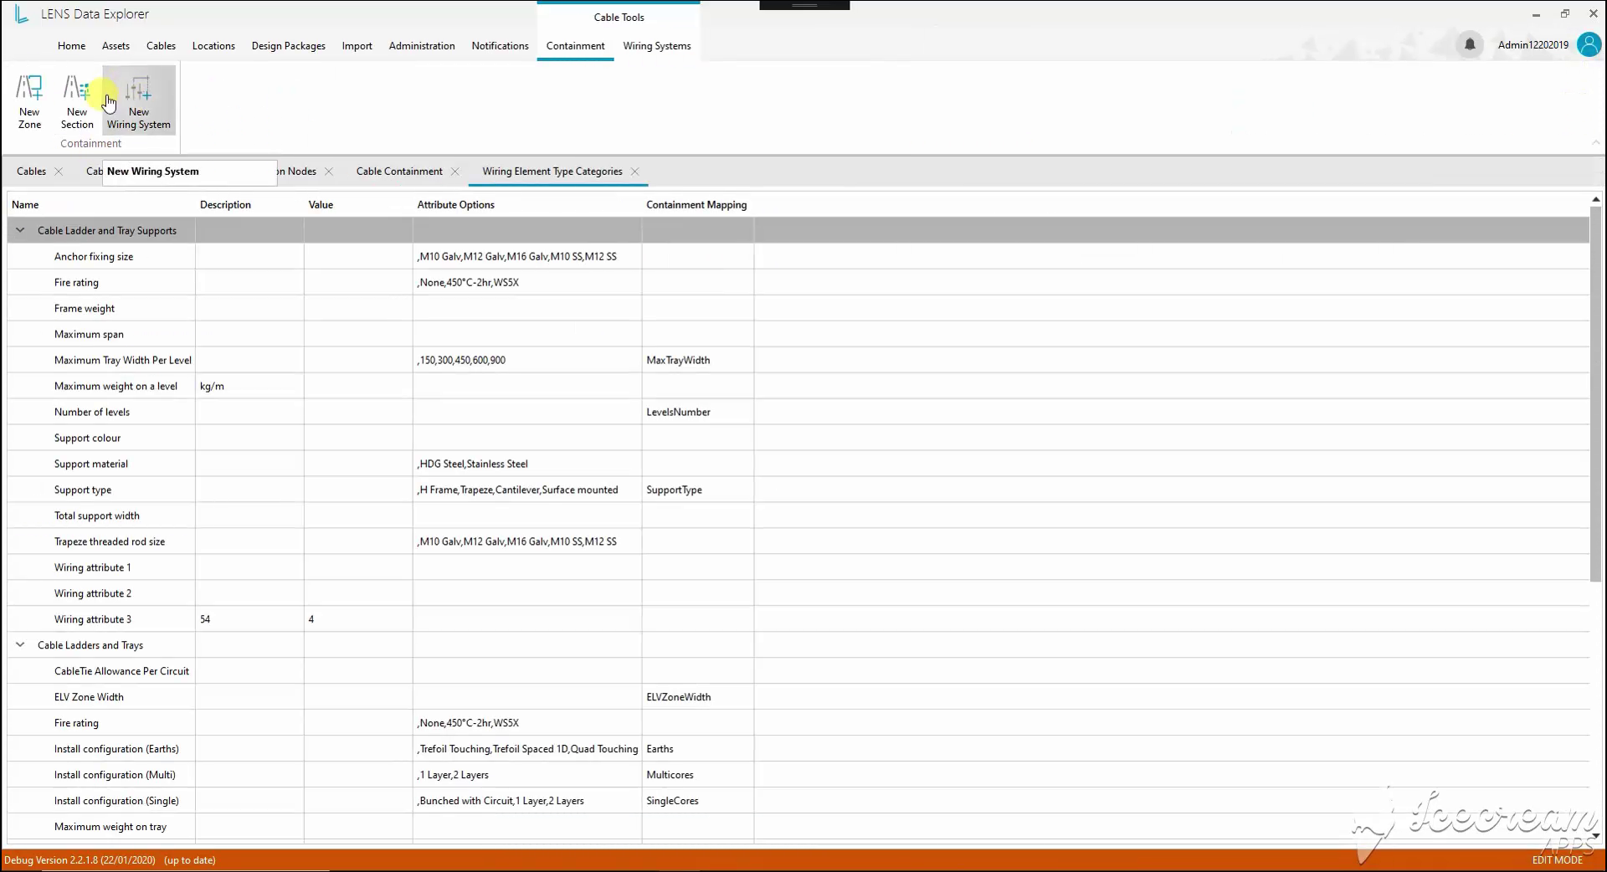Click the Admin12202019 username

tap(1533, 45)
